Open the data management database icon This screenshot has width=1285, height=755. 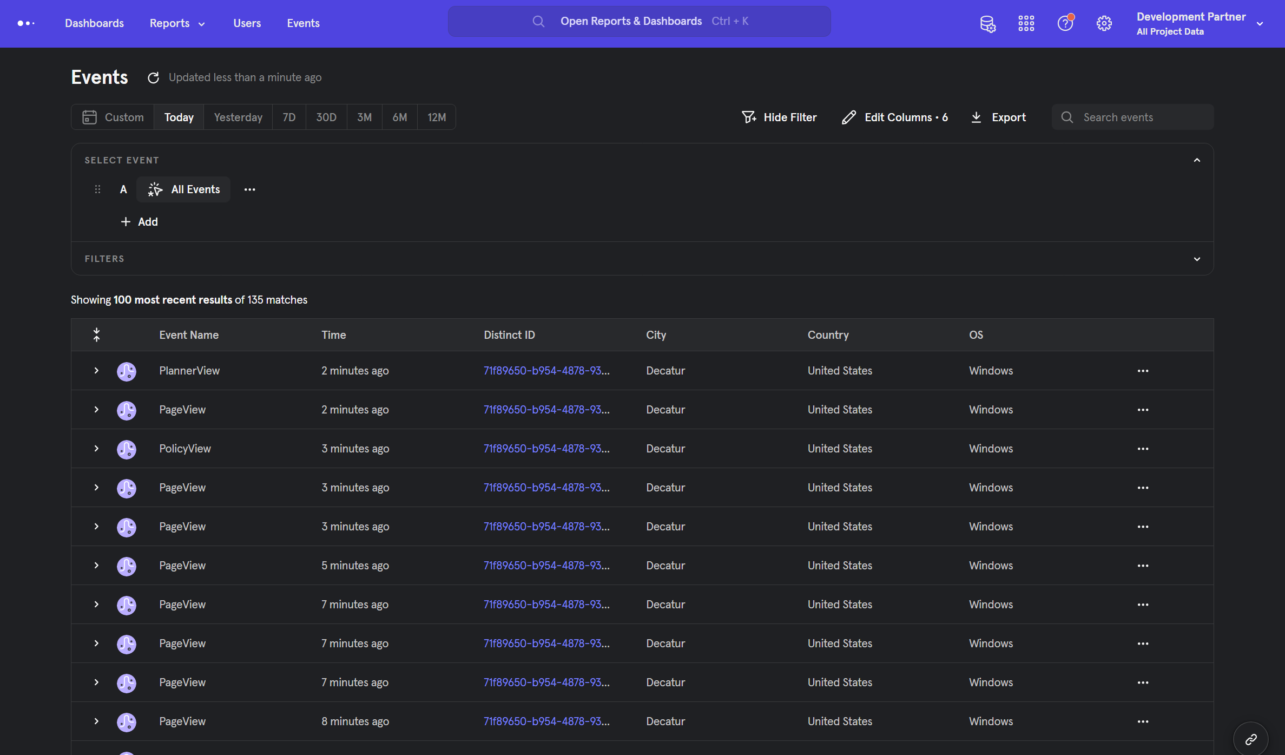click(x=987, y=23)
